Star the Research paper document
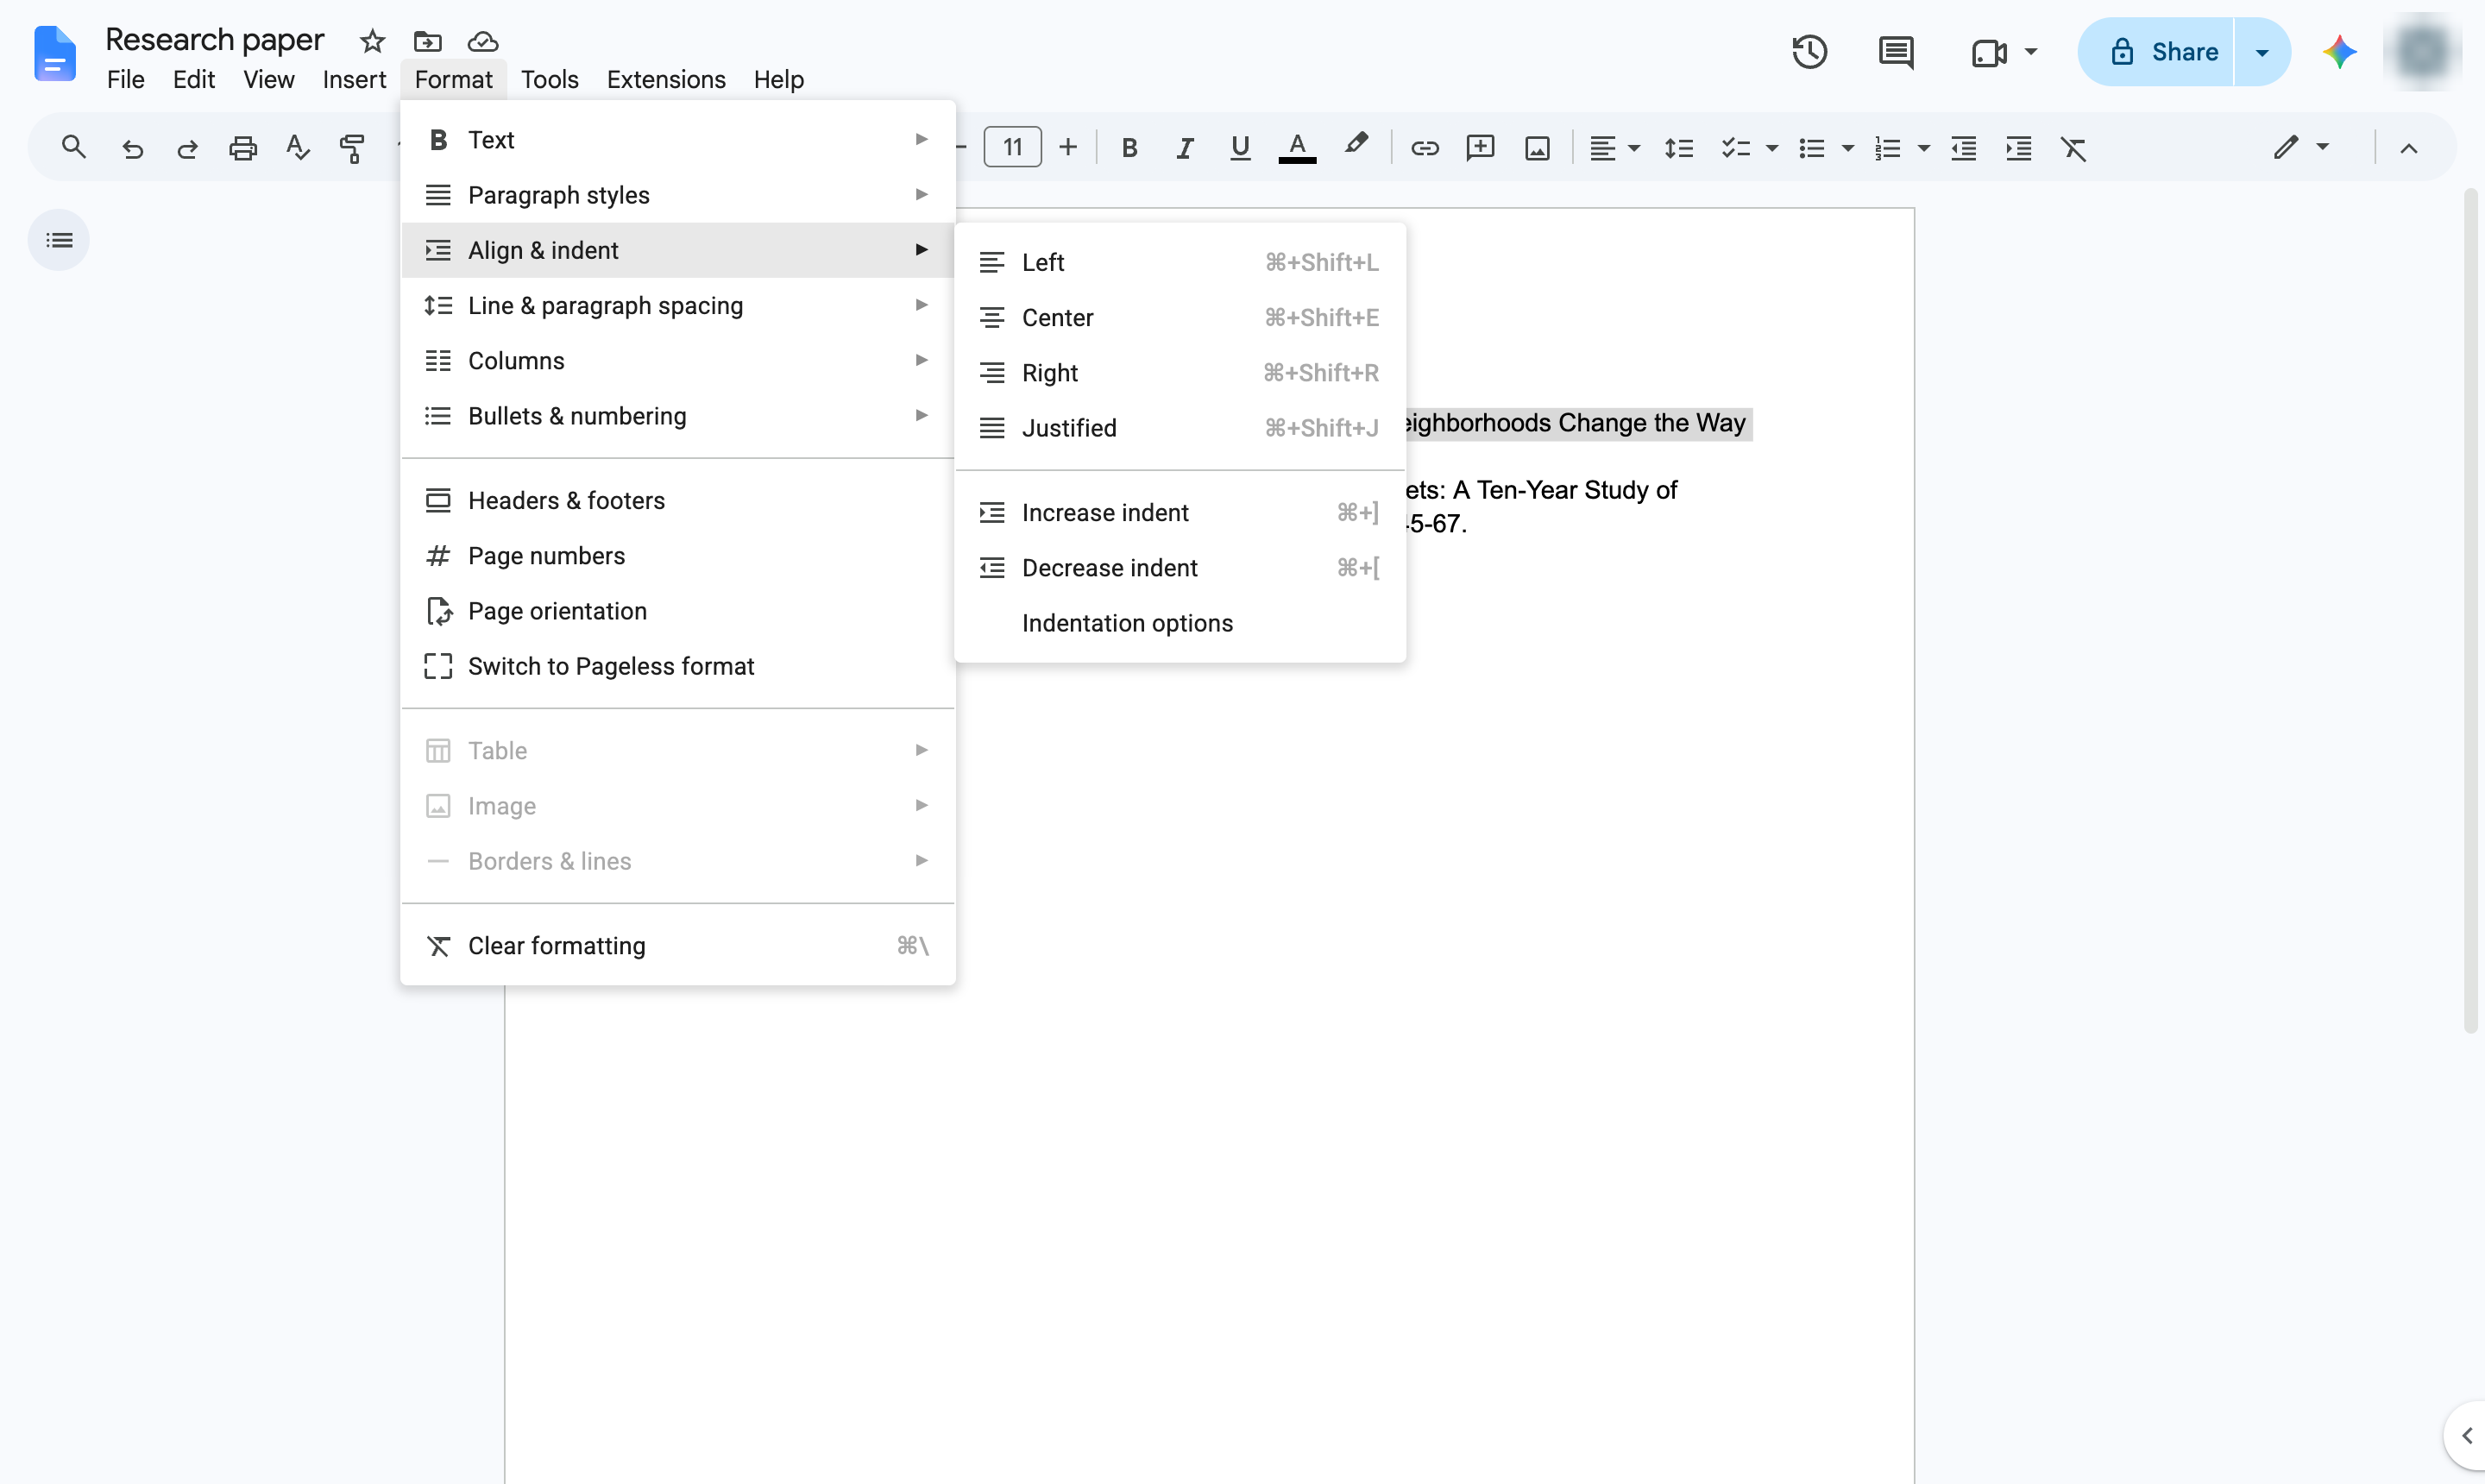The image size is (2485, 1484). point(372,41)
